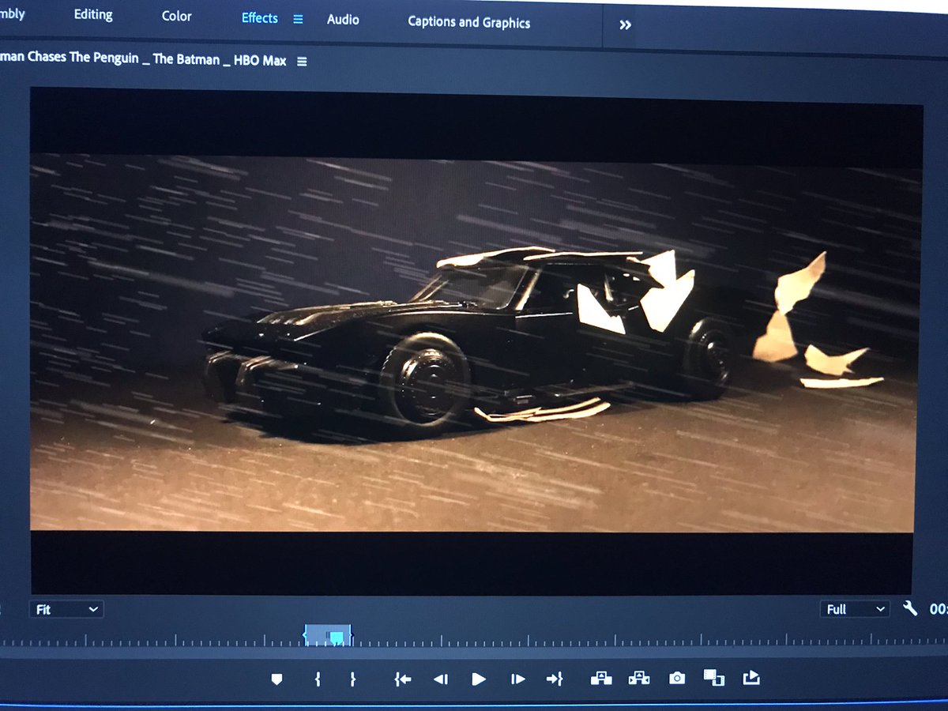Click the Extract button
This screenshot has height=711, width=948.
(x=639, y=678)
